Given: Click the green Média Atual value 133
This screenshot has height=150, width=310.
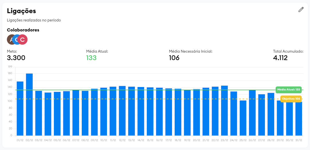Looking at the screenshot, I should tap(91, 58).
